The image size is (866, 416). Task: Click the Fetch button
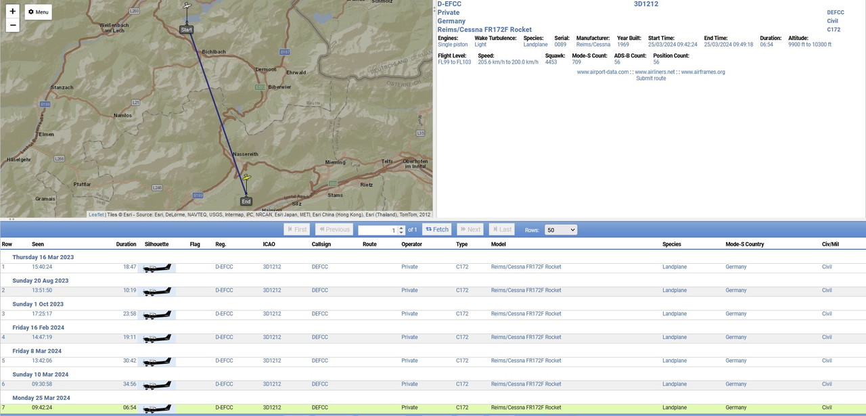click(437, 229)
